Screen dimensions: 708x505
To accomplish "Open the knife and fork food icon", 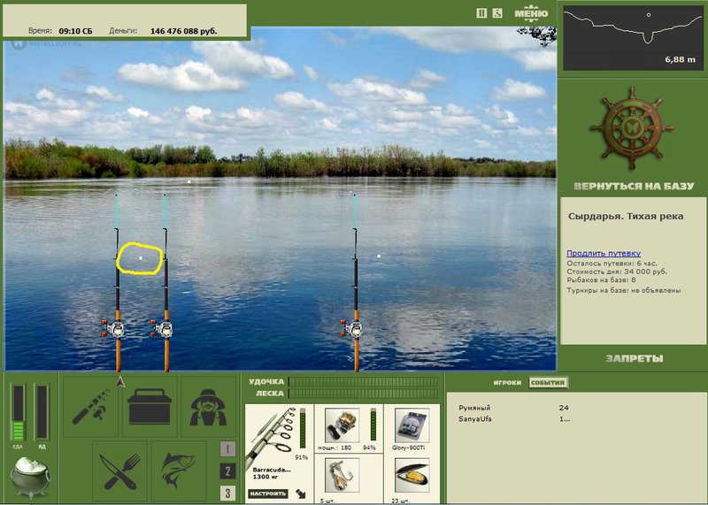I will click(x=120, y=472).
